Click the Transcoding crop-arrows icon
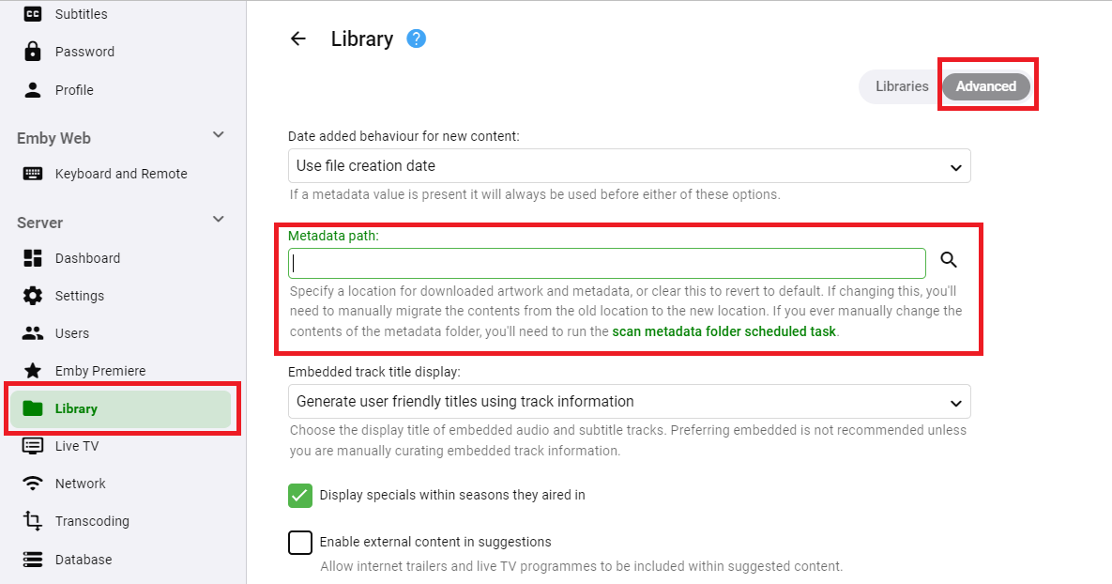1112x584 pixels. point(33,521)
